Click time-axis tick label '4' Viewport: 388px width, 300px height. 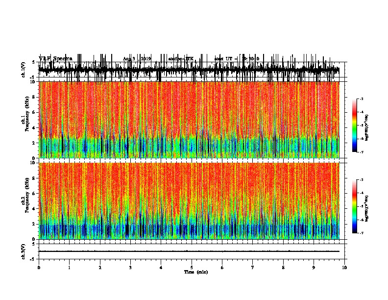tap(161, 268)
